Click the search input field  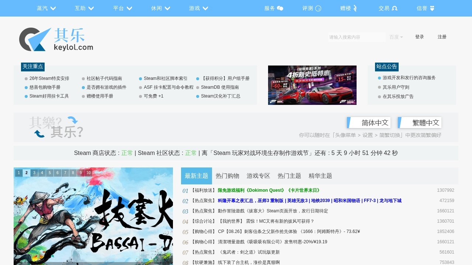pos(357,37)
